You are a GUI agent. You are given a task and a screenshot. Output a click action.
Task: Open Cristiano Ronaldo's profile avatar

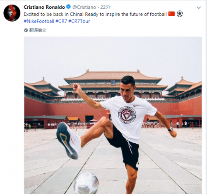point(12,13)
